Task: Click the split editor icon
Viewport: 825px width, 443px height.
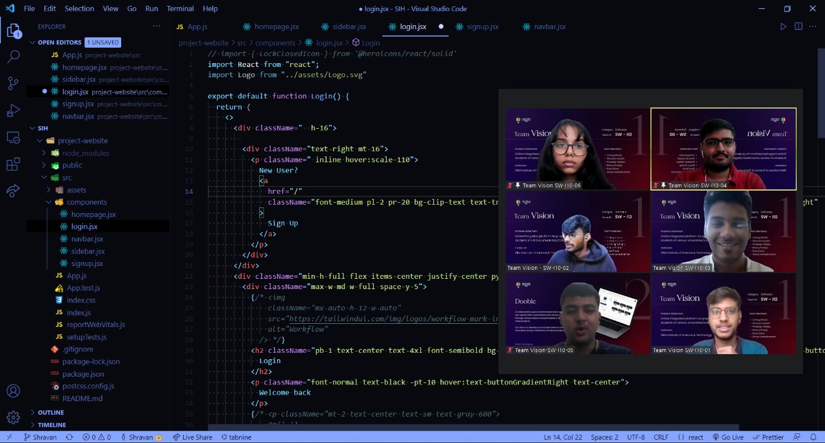Action: [x=798, y=26]
